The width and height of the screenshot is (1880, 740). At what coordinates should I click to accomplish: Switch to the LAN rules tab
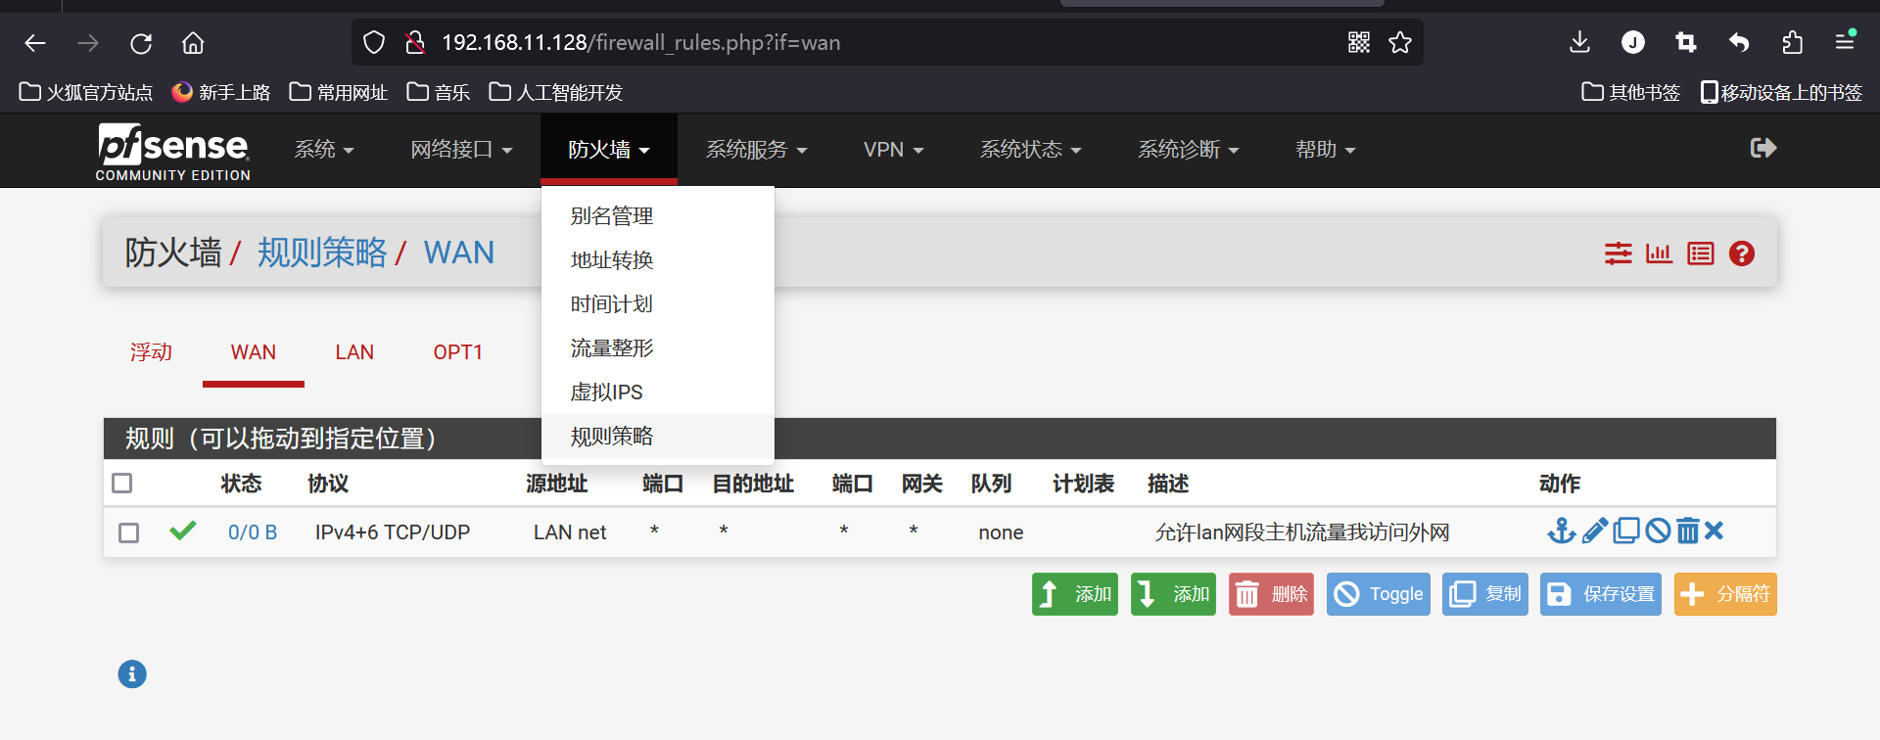354,352
